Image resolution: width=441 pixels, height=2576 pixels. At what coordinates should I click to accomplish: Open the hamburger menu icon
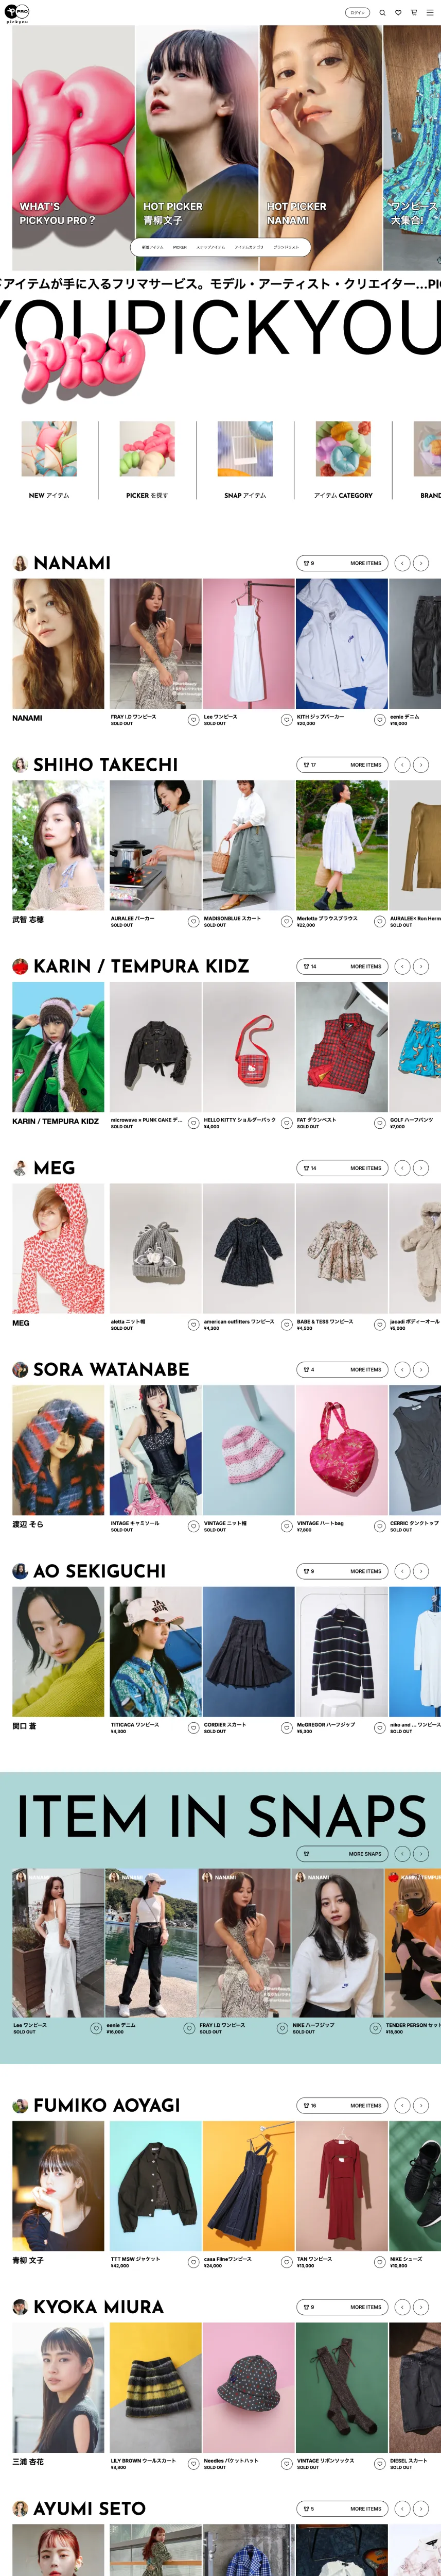[x=430, y=13]
